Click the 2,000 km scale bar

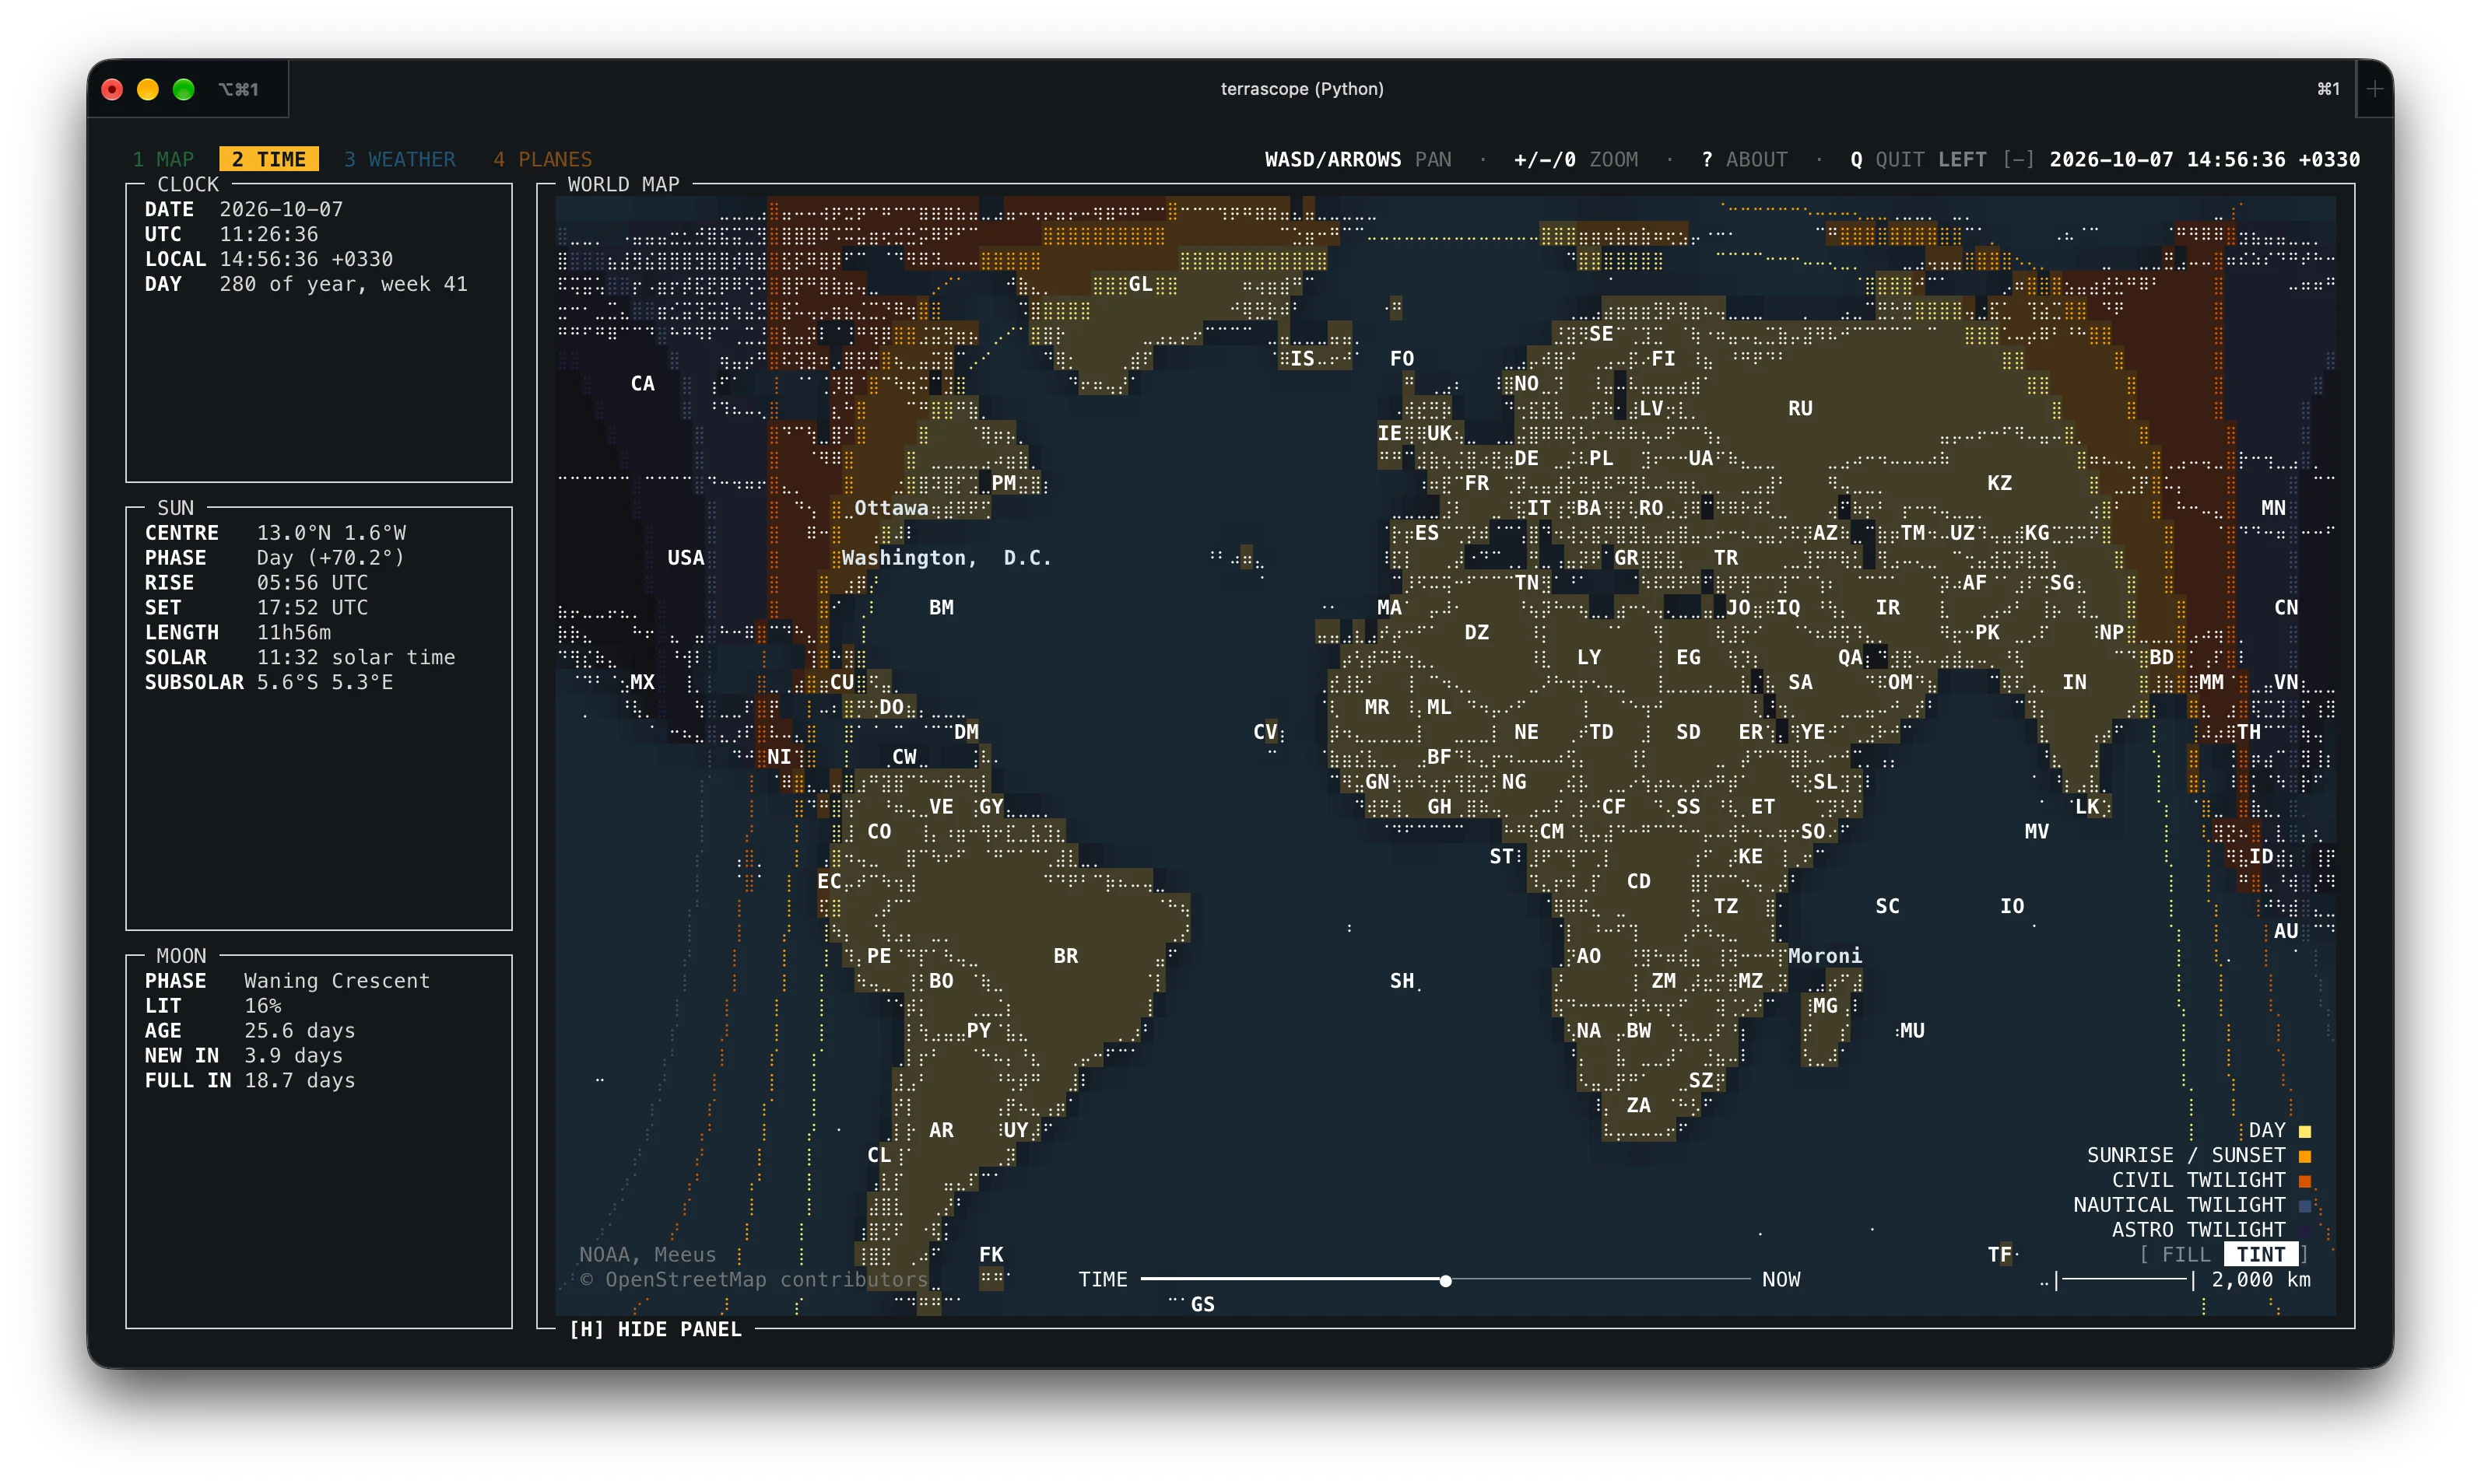[2184, 1280]
